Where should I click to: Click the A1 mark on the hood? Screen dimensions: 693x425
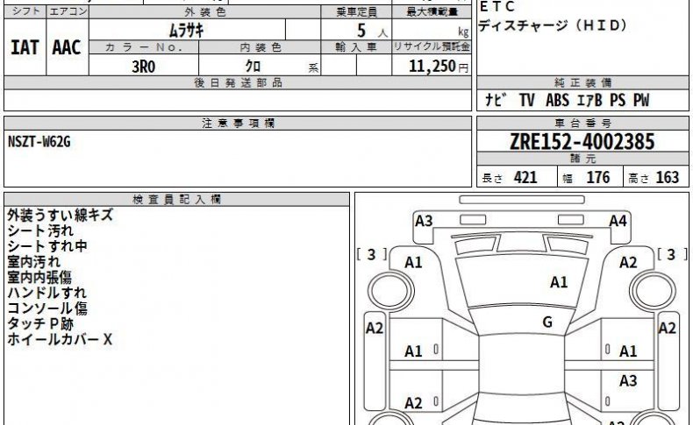(559, 282)
